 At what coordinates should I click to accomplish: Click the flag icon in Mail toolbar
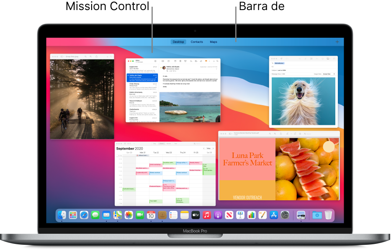[206, 61]
